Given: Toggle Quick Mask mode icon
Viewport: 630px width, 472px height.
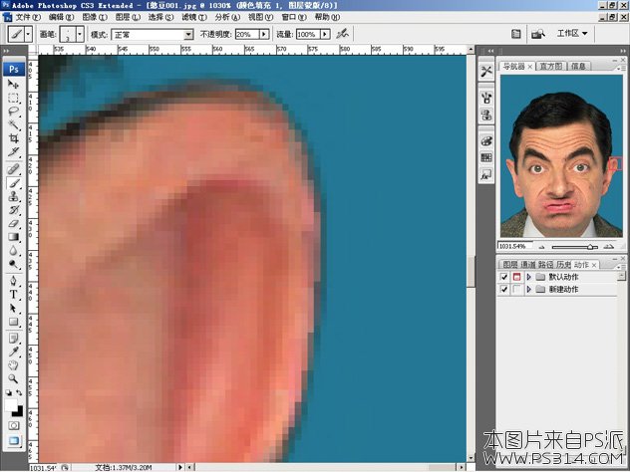Looking at the screenshot, I should click(x=14, y=425).
